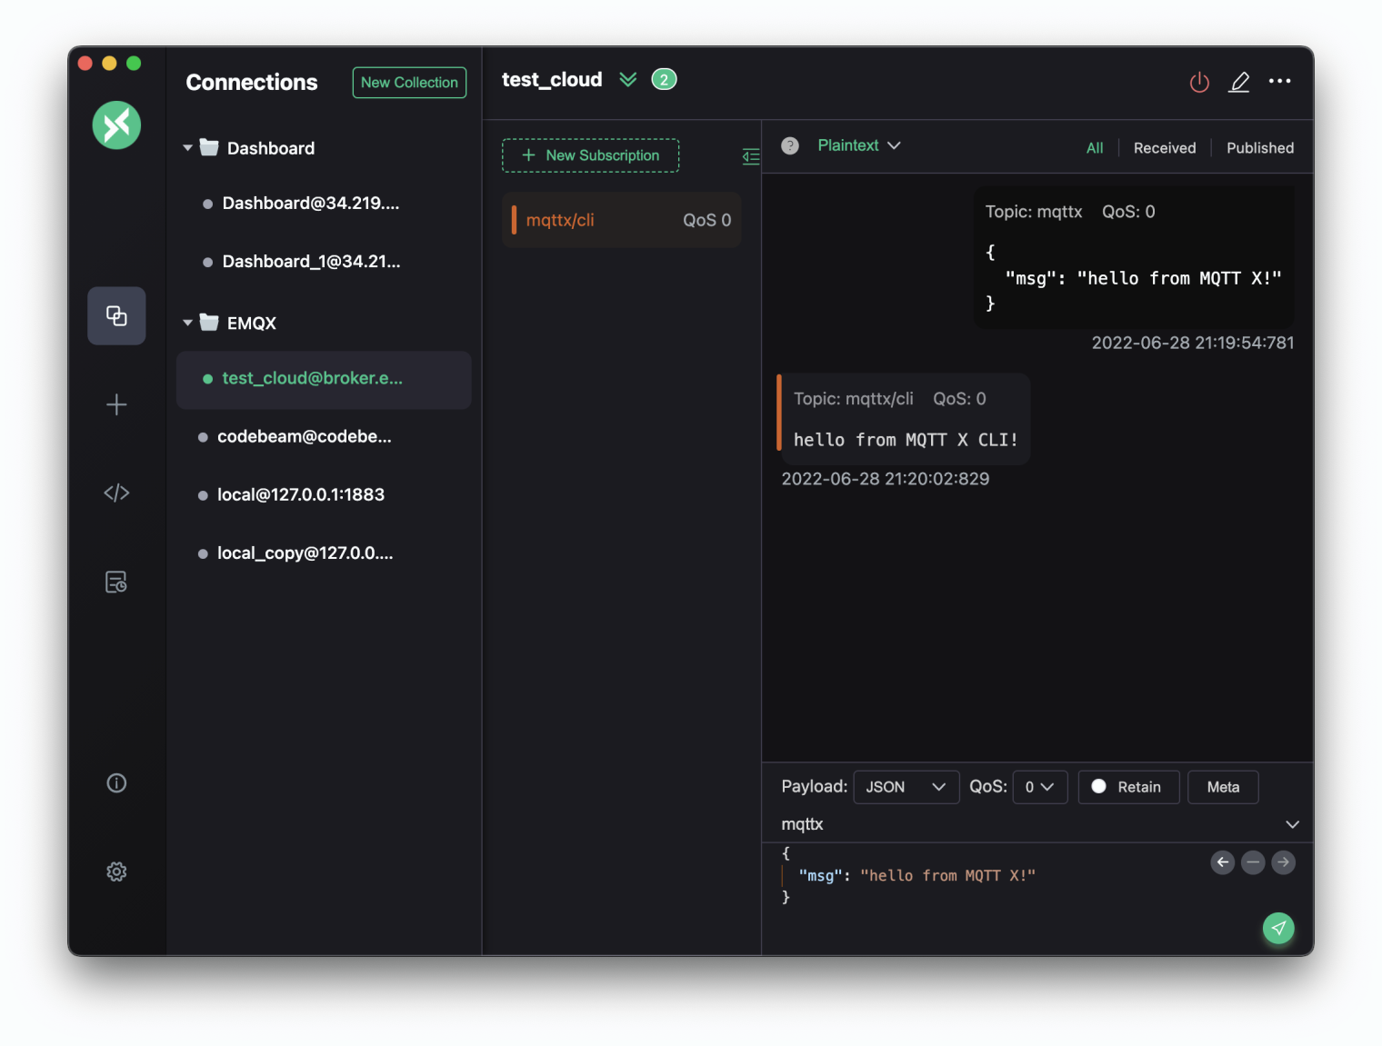This screenshot has width=1382, height=1046.
Task: Collapse the EMQX connection group
Action: pos(187,322)
